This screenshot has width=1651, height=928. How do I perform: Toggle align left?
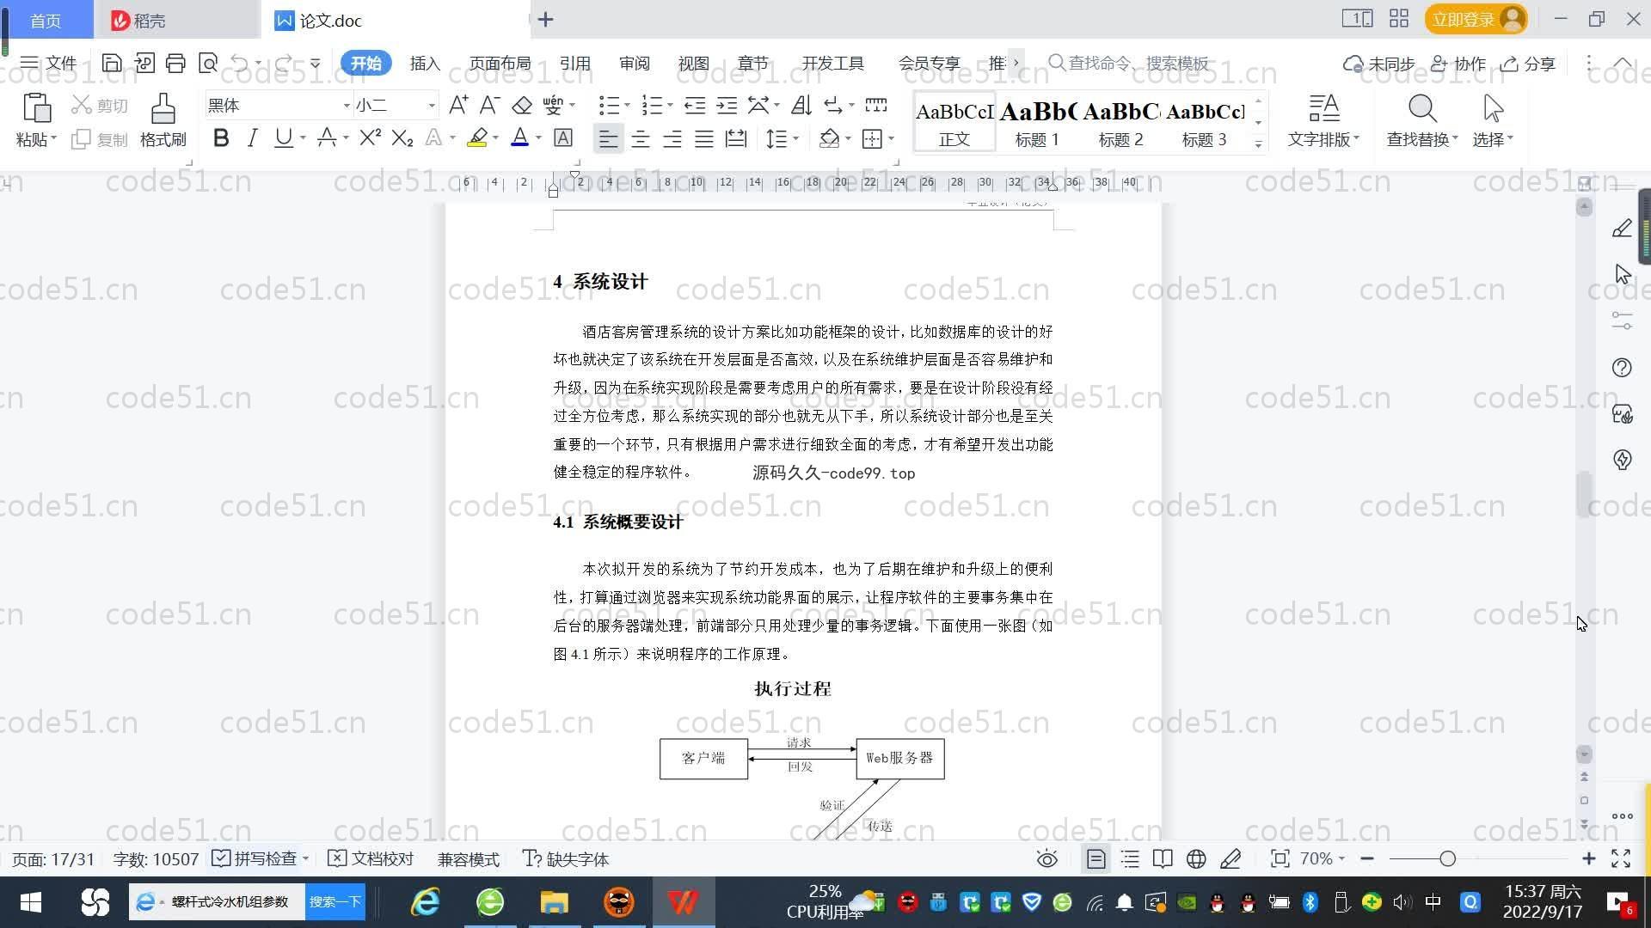tap(608, 138)
